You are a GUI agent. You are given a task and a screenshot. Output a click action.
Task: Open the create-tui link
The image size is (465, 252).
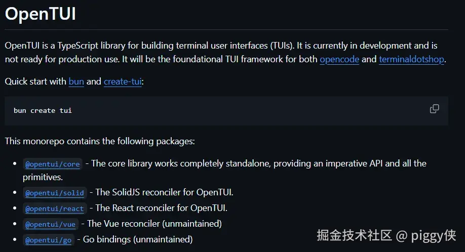[123, 81]
